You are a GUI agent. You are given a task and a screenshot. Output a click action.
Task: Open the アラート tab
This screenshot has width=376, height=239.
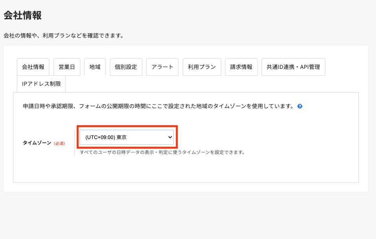162,67
